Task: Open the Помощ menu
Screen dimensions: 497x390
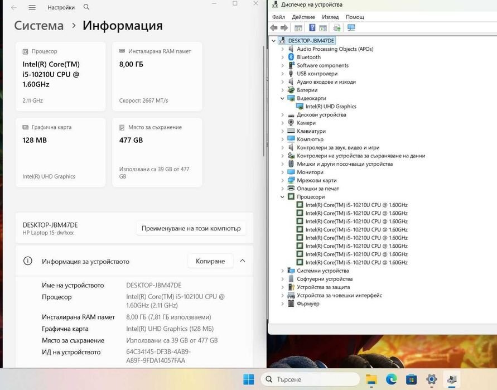Action: (355, 17)
